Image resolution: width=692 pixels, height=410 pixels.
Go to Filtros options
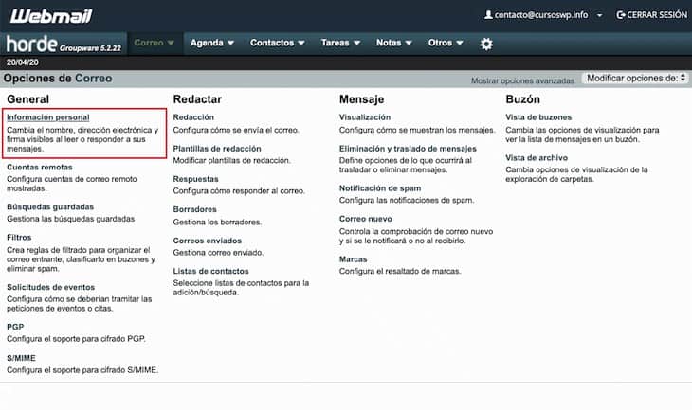click(x=19, y=237)
